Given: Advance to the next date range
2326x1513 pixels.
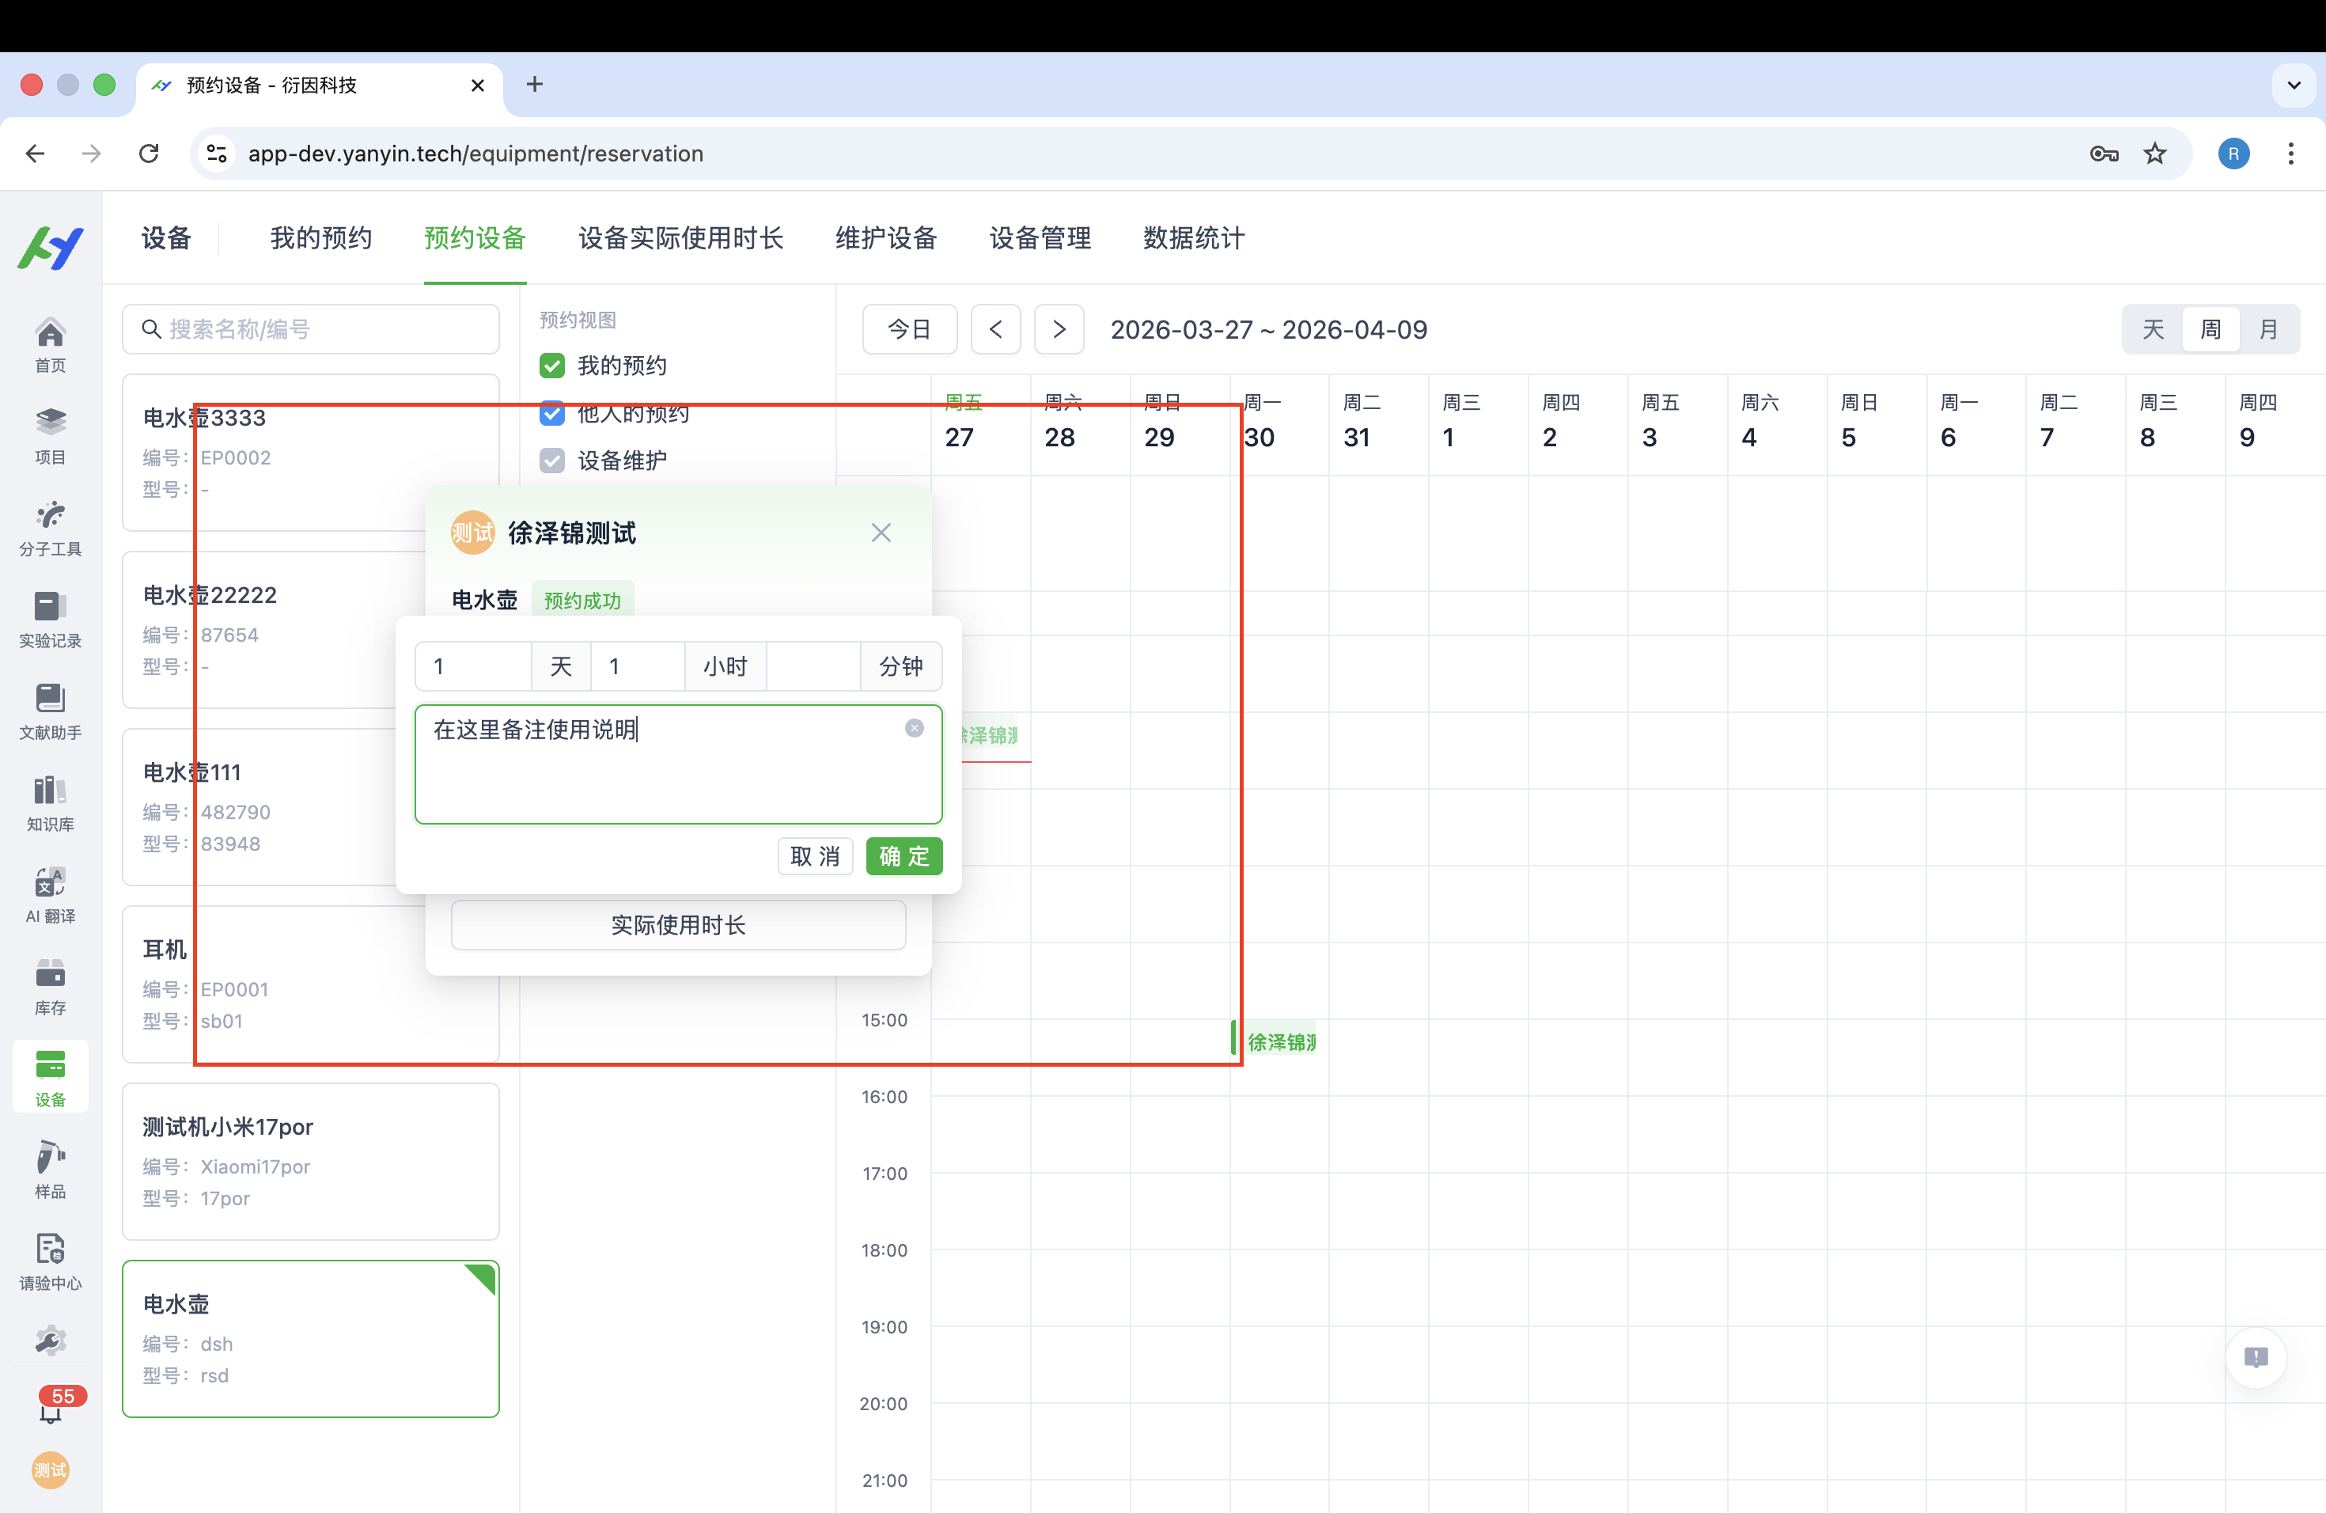Looking at the screenshot, I should [1059, 329].
